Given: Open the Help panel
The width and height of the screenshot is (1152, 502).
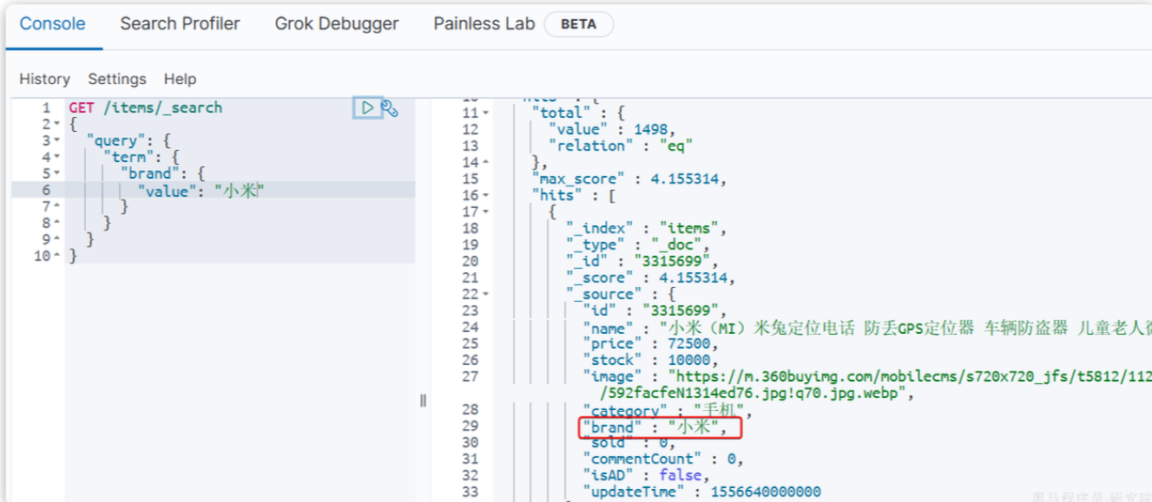Looking at the screenshot, I should click(180, 79).
